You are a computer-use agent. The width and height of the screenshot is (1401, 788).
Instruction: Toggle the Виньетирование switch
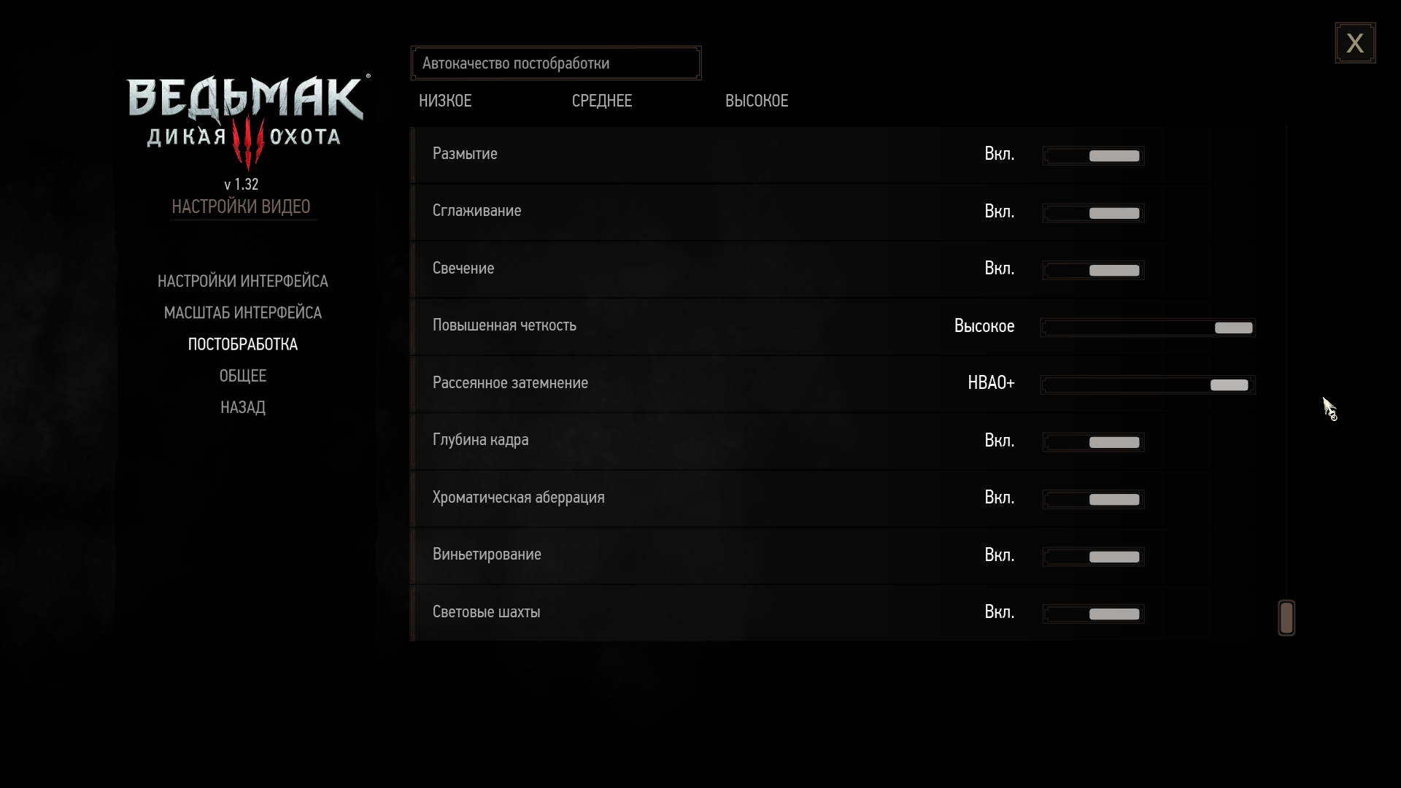1093,557
